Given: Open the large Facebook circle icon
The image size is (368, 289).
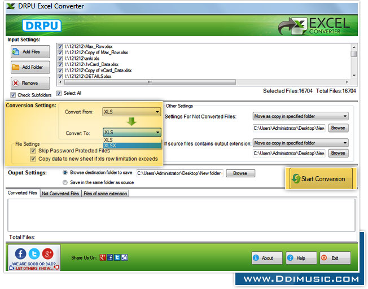Looking at the screenshot, I should coord(21,253).
